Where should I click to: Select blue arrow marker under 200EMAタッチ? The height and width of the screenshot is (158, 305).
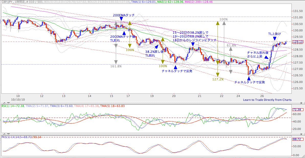point(121,19)
